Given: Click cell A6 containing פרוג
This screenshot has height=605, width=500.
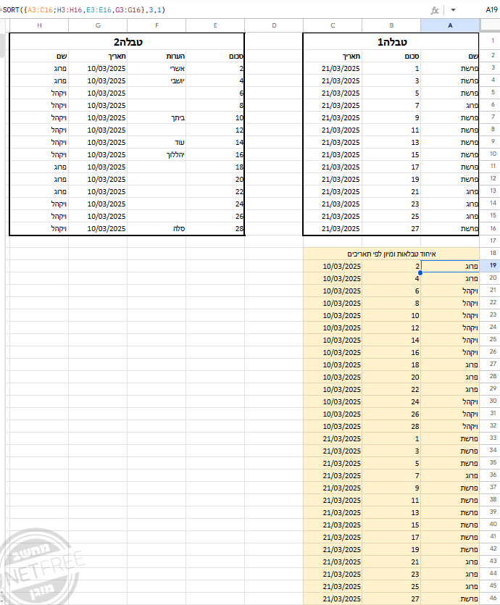Looking at the screenshot, I should click(450, 106).
